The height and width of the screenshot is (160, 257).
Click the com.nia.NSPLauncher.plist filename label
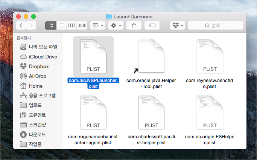pos(93,84)
